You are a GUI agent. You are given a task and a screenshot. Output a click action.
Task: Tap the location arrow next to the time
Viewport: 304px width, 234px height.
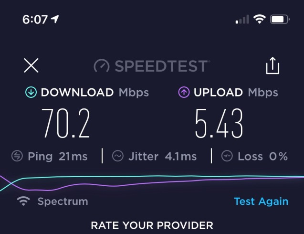[x=55, y=19]
